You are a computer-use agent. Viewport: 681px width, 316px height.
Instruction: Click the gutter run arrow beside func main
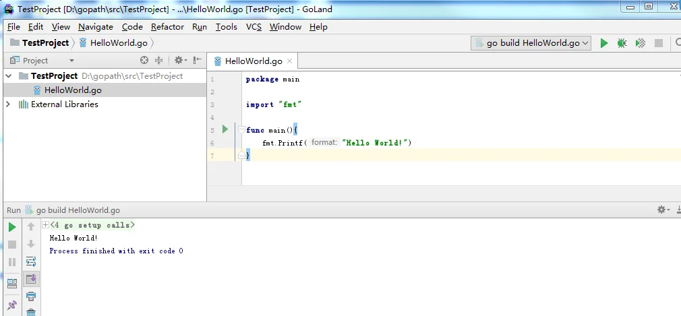click(x=225, y=129)
